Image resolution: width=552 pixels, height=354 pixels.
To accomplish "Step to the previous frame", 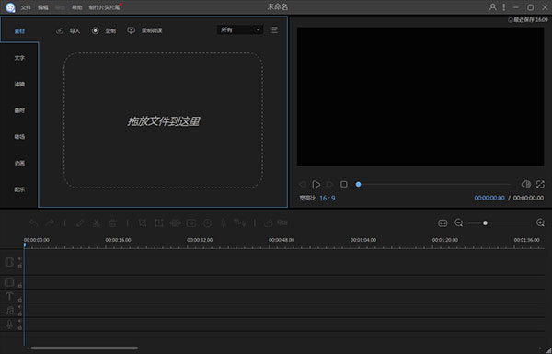I will [x=302, y=185].
